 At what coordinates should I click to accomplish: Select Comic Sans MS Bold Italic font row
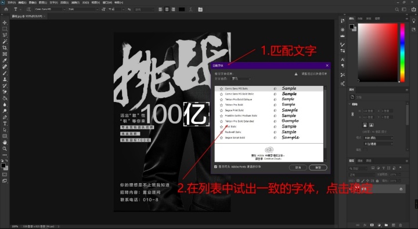pyautogui.click(x=269, y=94)
